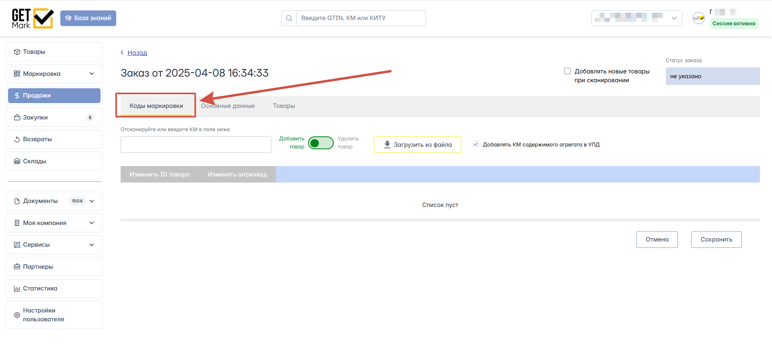Click the gear icon next to Настройки пользователя

tap(17, 315)
